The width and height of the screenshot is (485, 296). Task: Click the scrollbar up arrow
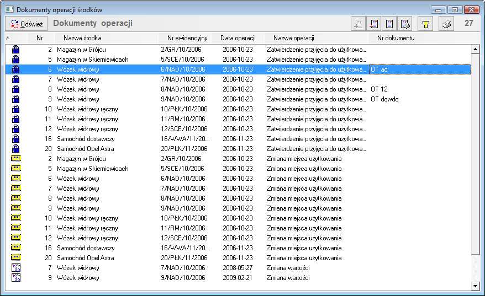click(x=475, y=49)
